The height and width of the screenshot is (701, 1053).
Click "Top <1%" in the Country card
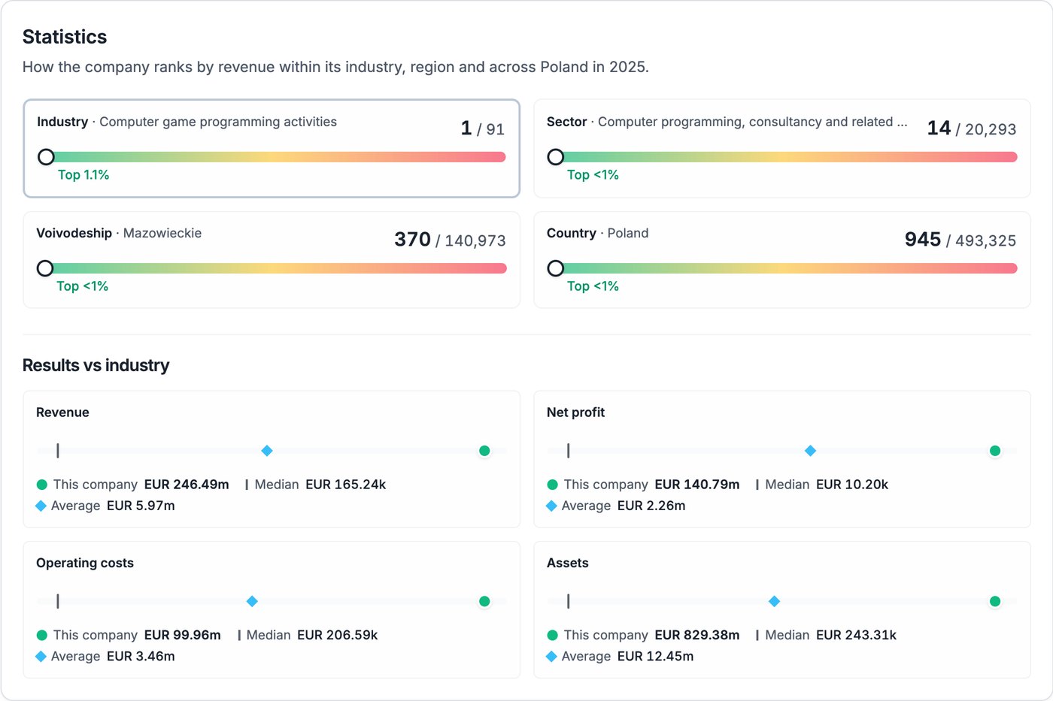(593, 286)
